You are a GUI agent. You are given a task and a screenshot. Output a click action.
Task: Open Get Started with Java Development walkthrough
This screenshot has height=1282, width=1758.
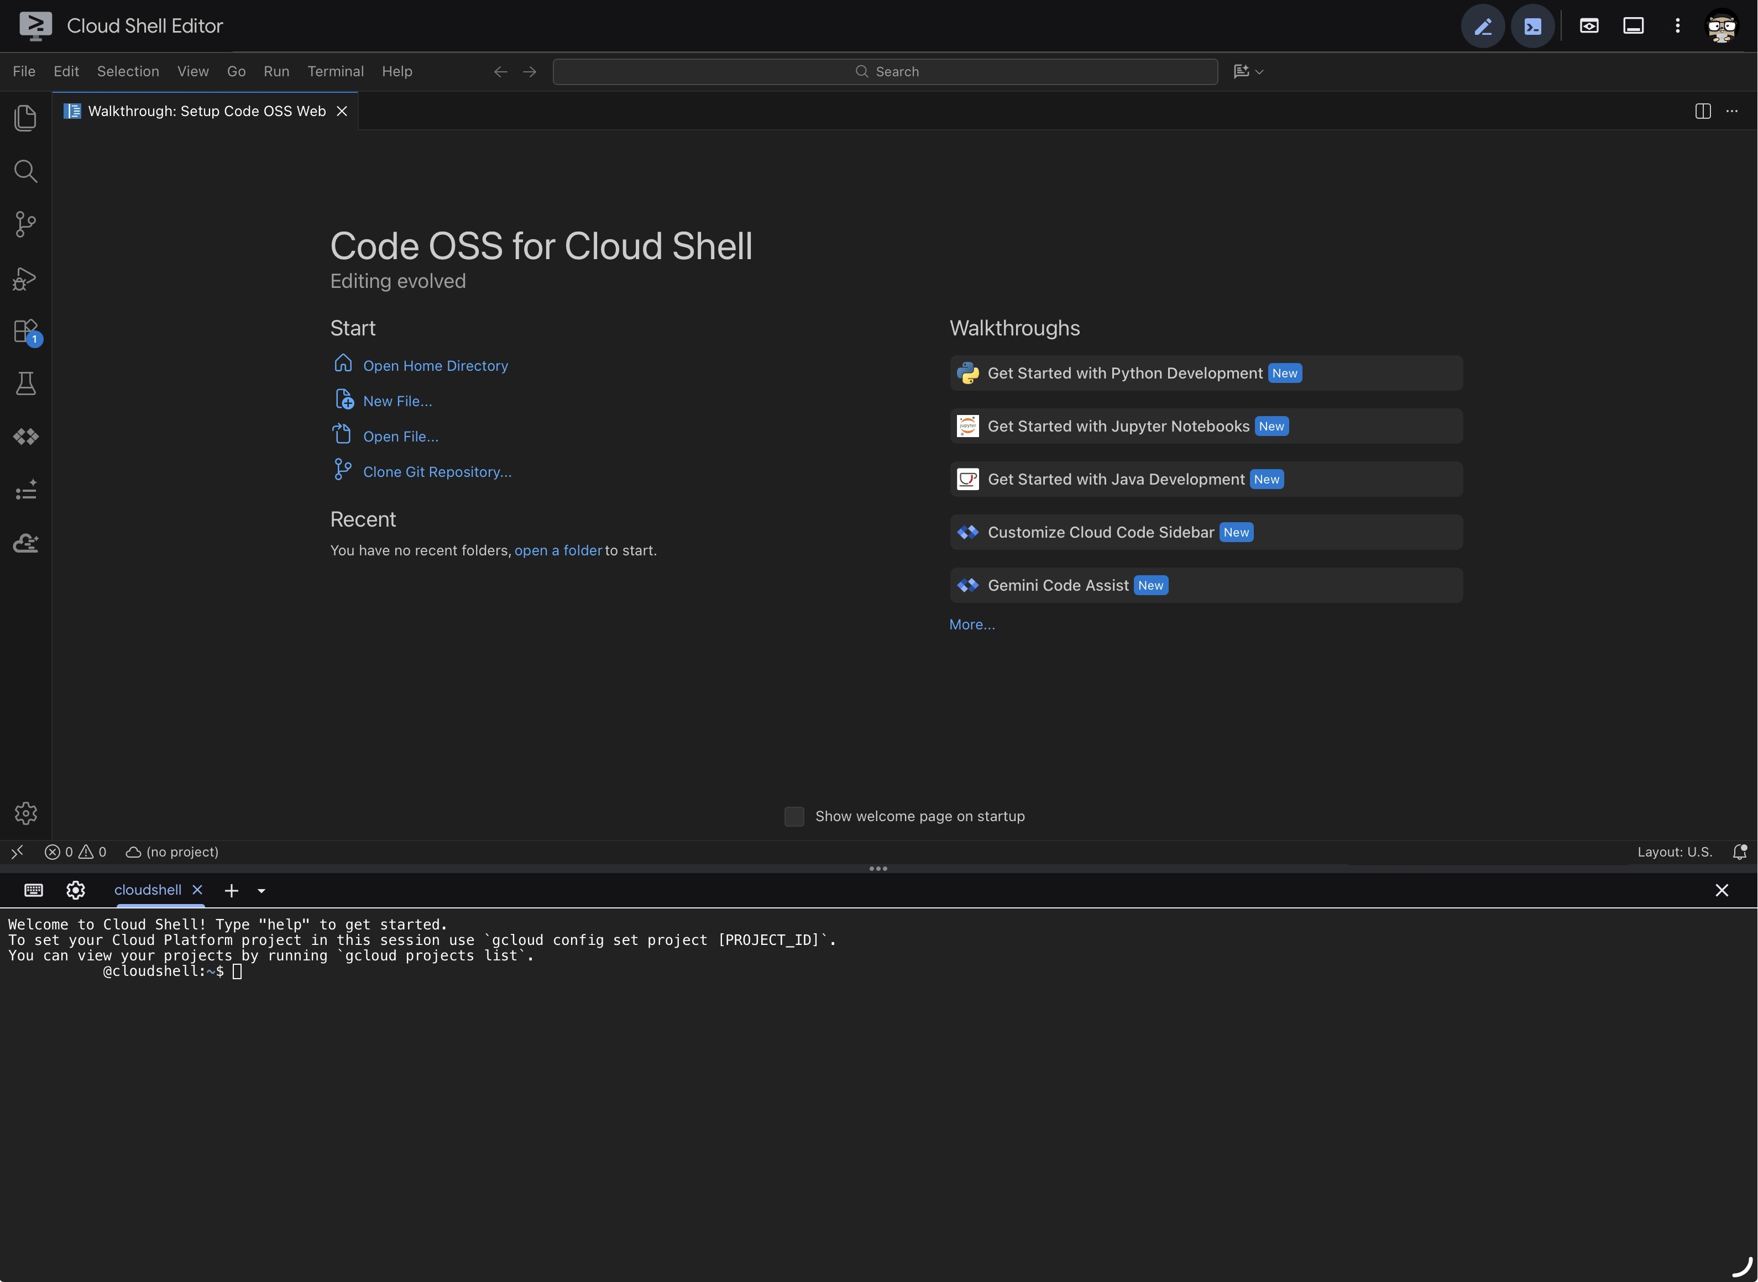coord(1206,480)
